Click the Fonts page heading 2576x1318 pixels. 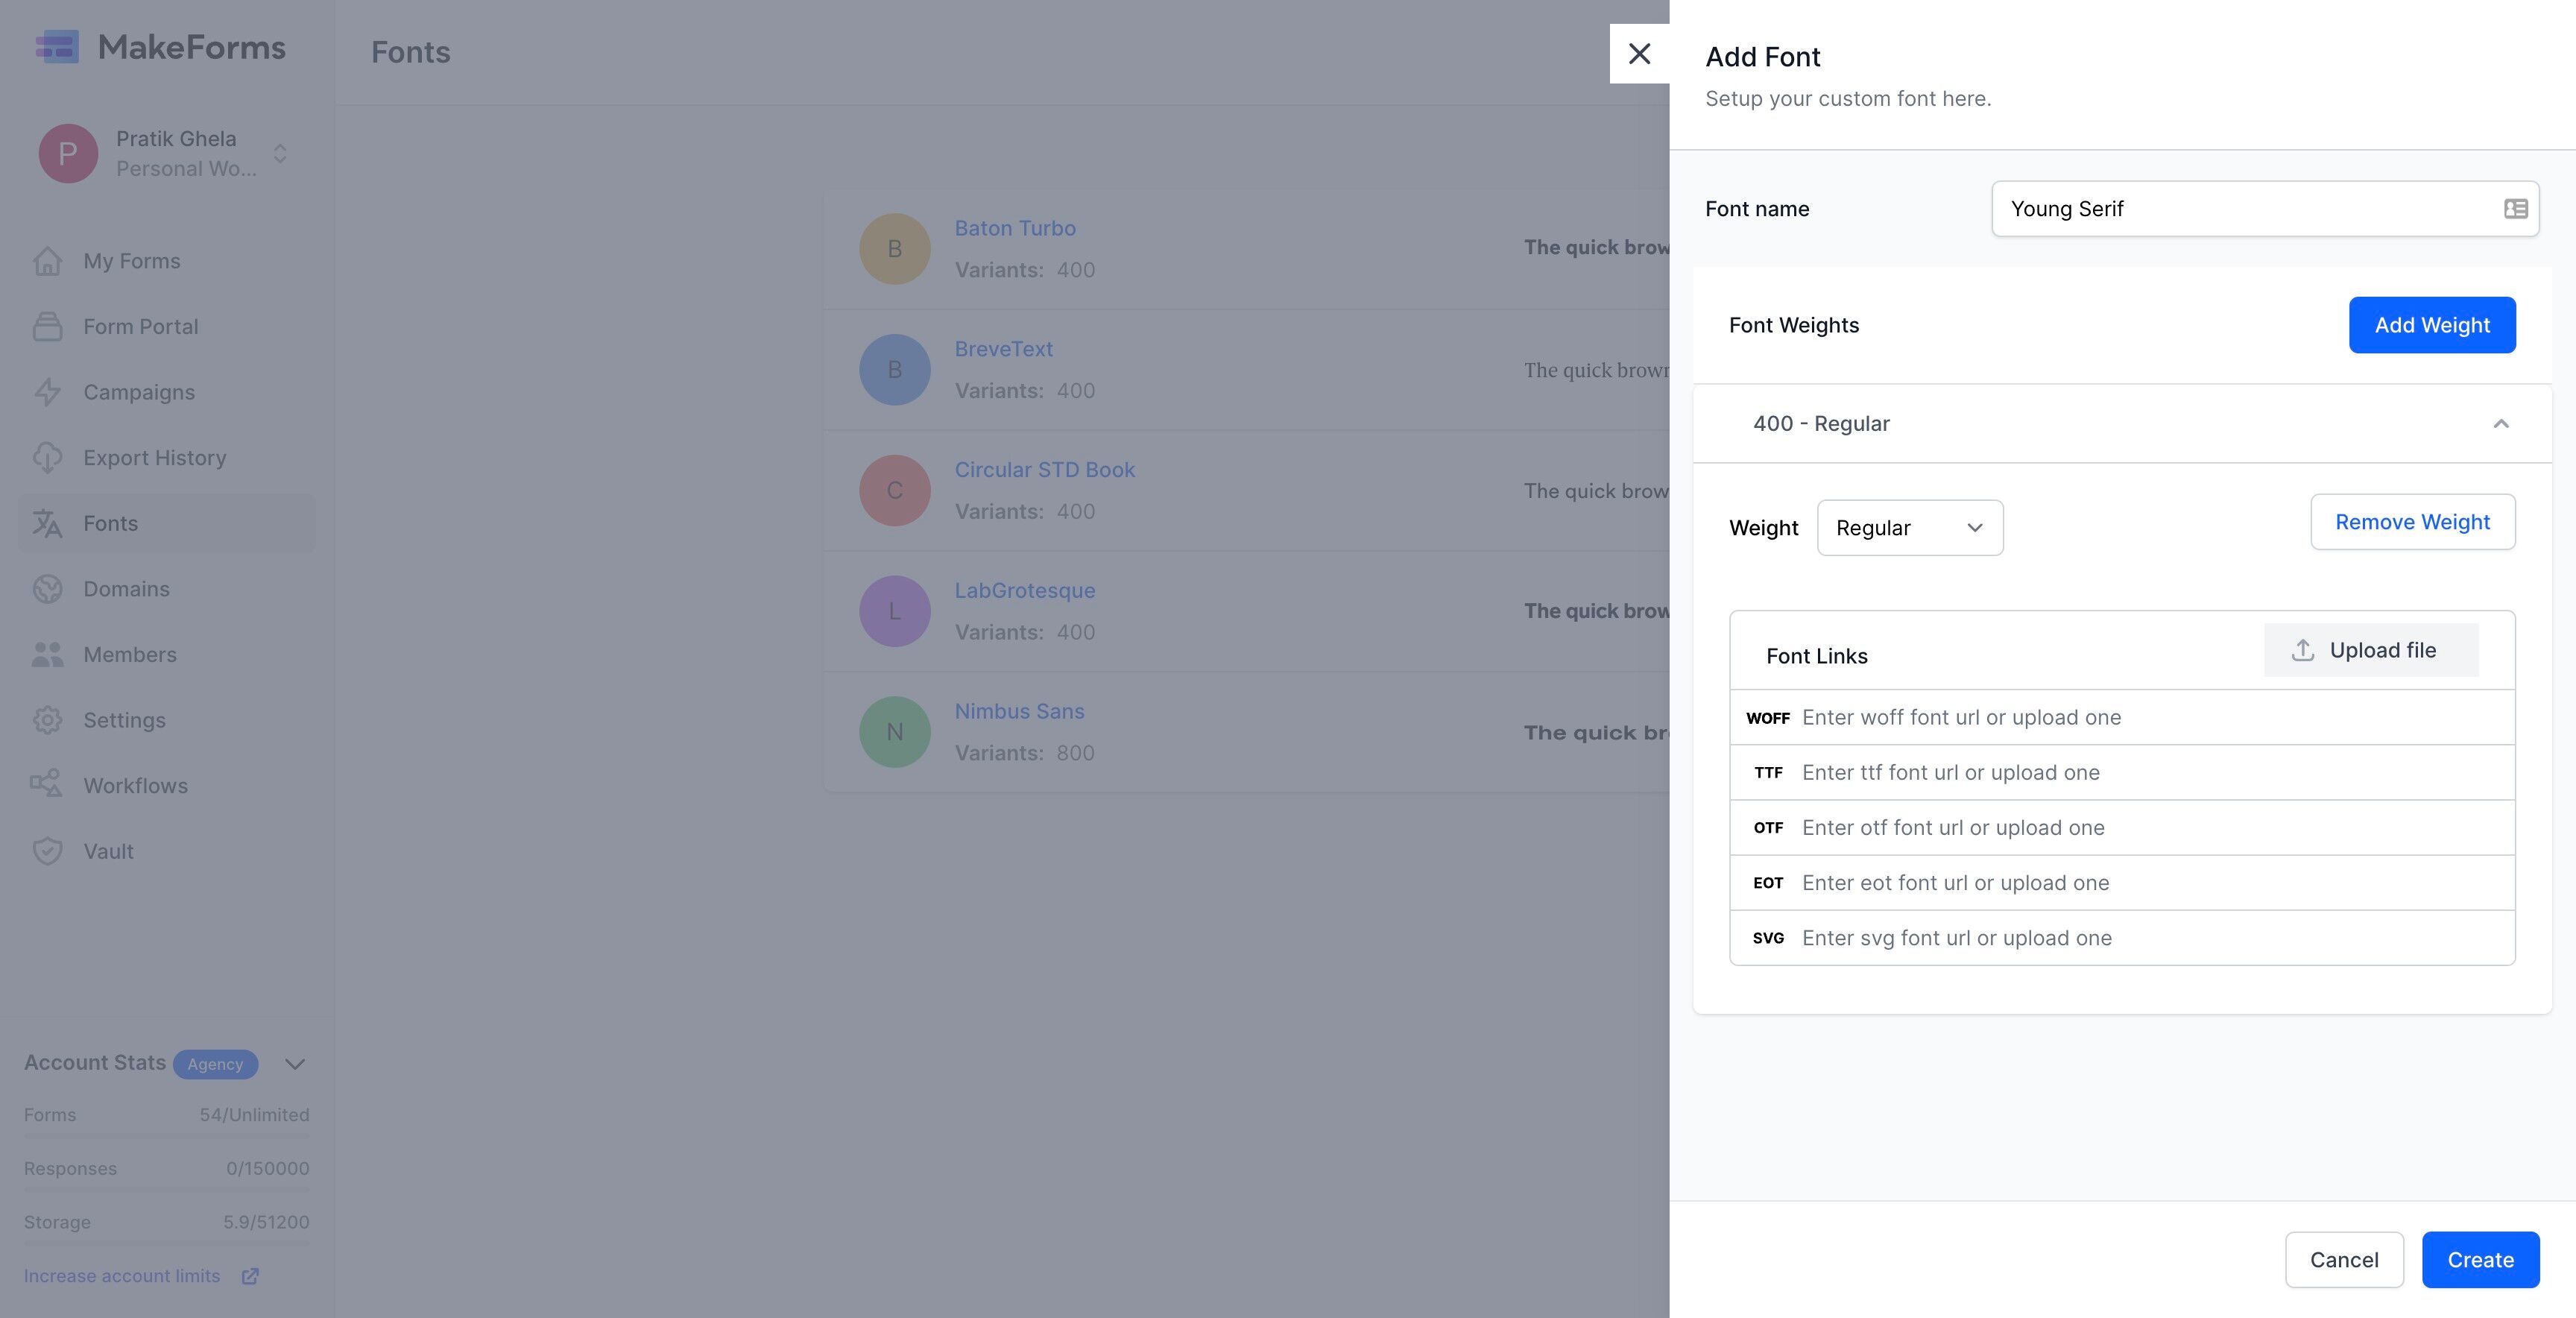411,52
